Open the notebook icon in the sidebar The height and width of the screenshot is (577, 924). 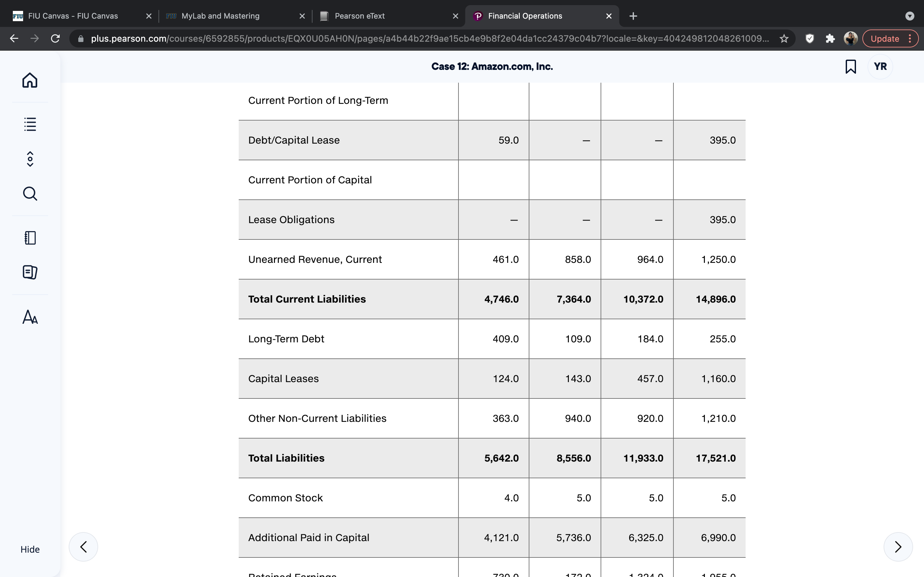point(30,238)
